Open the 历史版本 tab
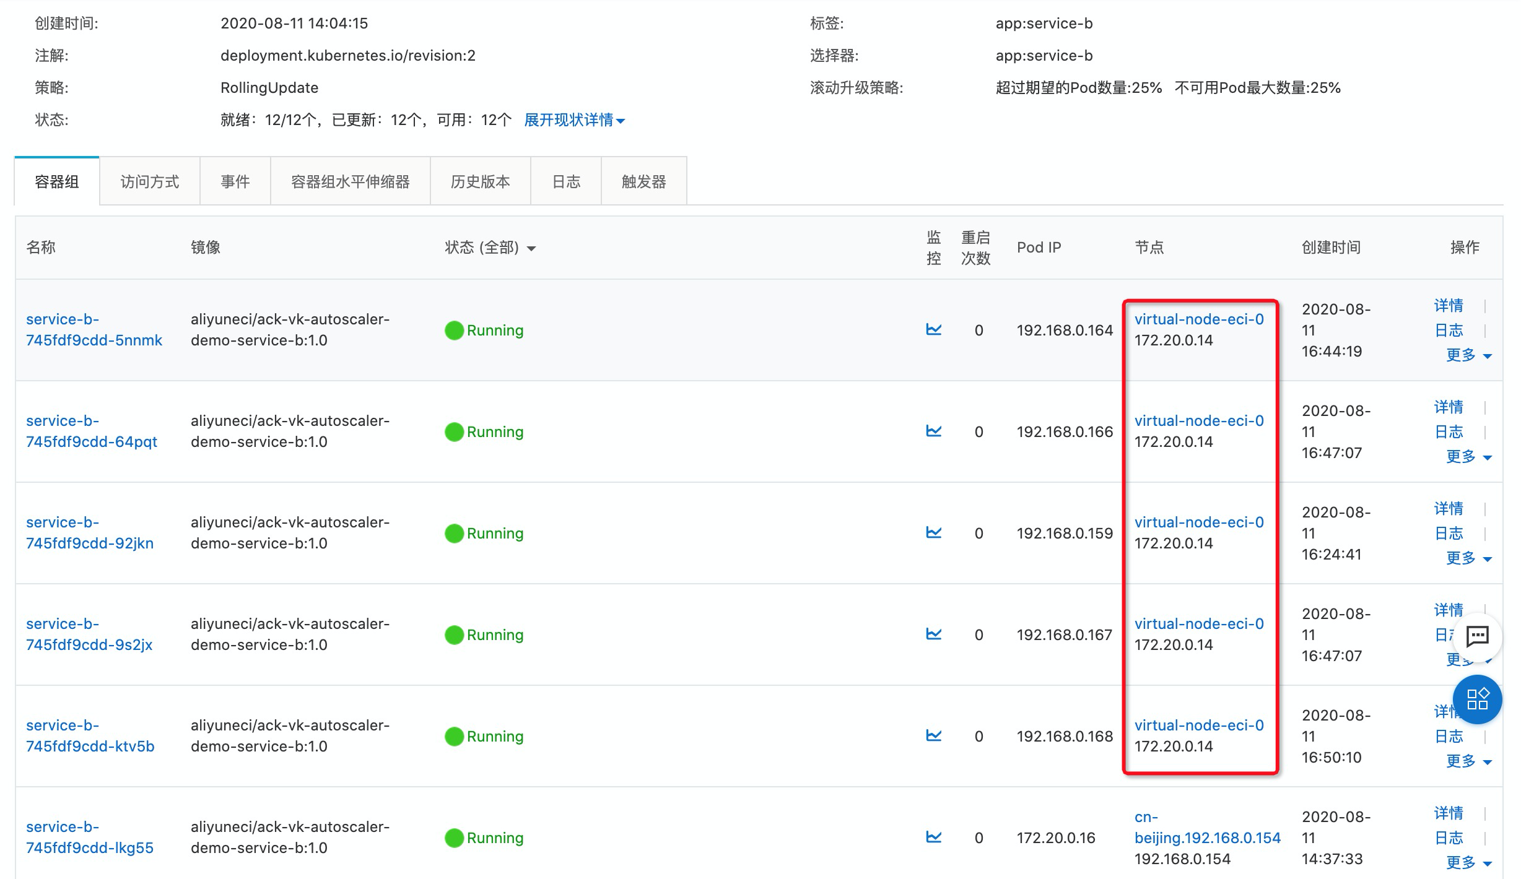 481,181
